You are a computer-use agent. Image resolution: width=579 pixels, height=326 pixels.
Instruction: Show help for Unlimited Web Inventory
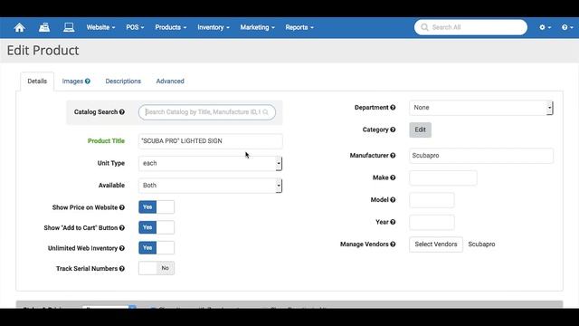click(122, 248)
